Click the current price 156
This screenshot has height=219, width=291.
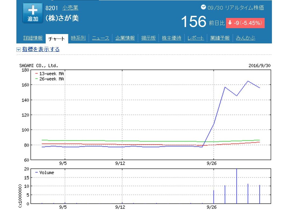coord(193,22)
